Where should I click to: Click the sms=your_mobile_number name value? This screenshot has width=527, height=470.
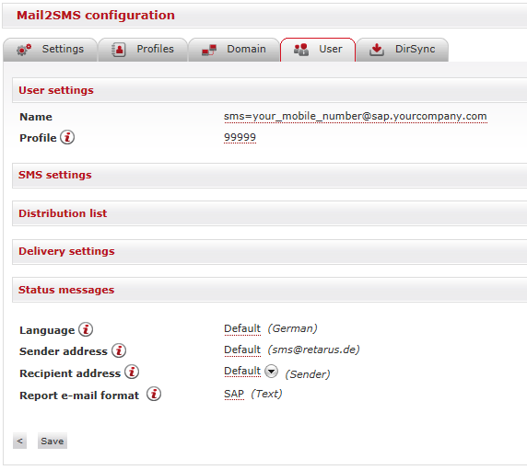[356, 116]
